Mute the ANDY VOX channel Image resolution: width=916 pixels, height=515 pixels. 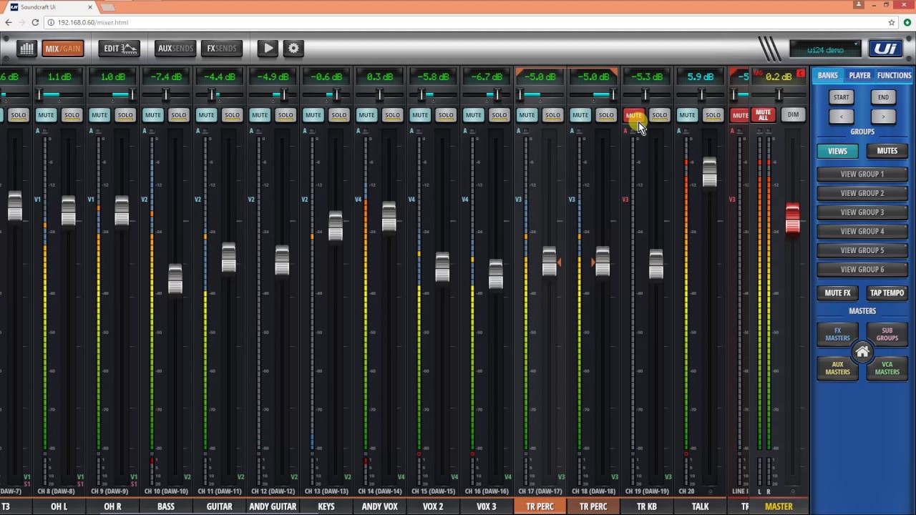point(366,115)
